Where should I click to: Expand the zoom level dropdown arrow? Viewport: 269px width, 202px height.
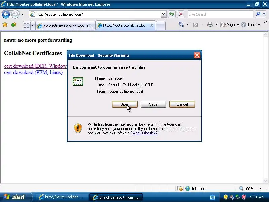coord(260,189)
